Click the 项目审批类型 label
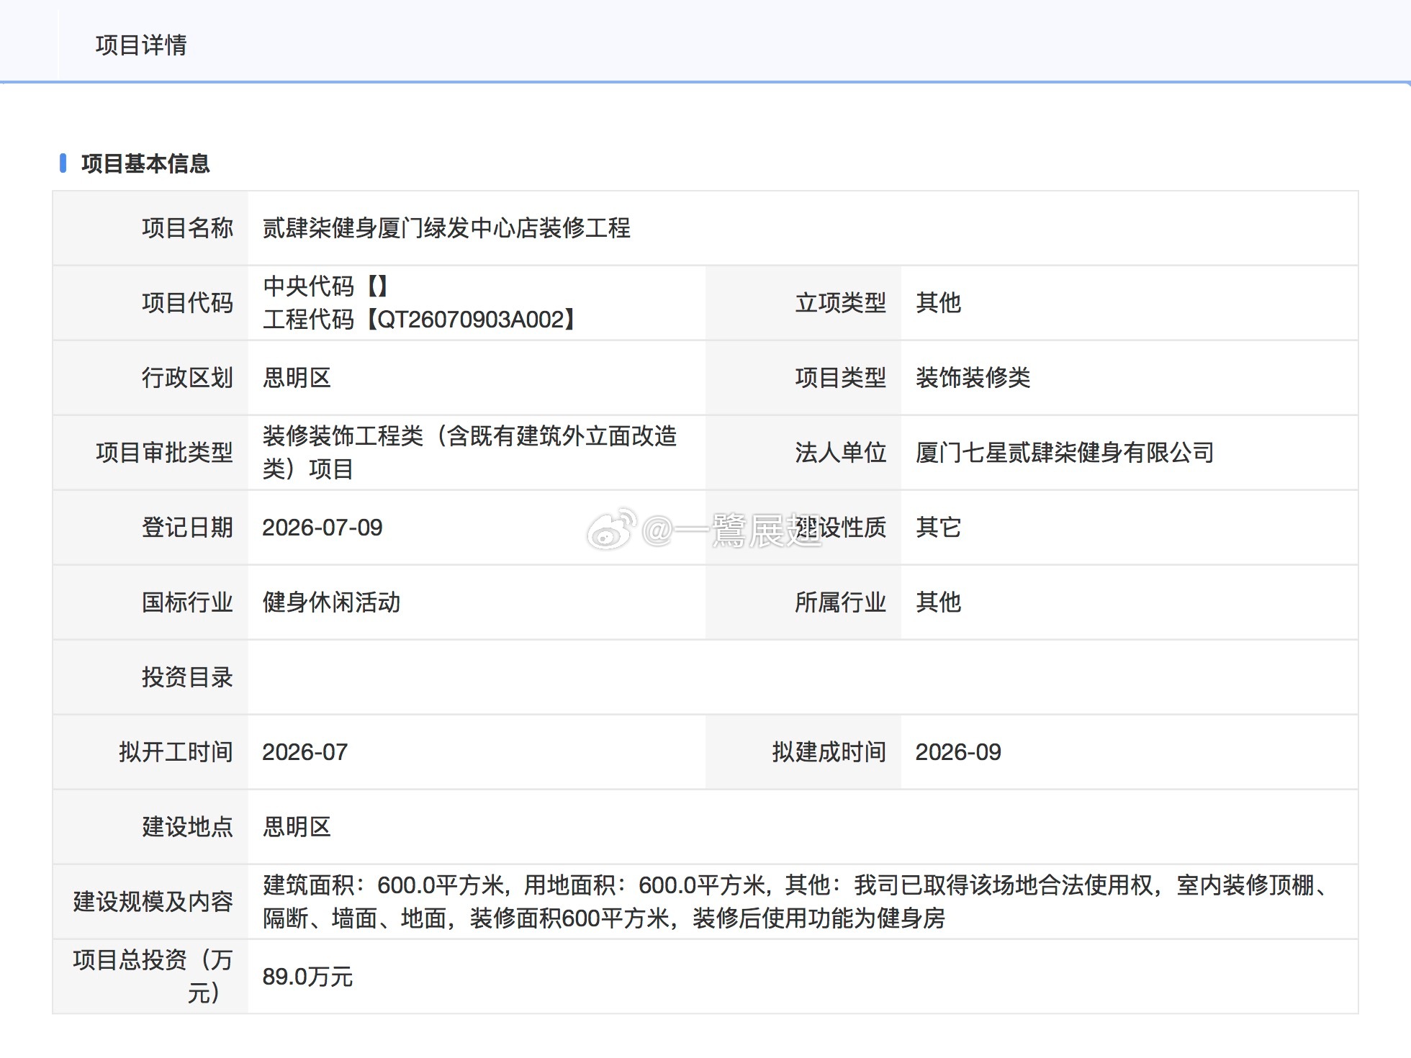 coord(164,453)
